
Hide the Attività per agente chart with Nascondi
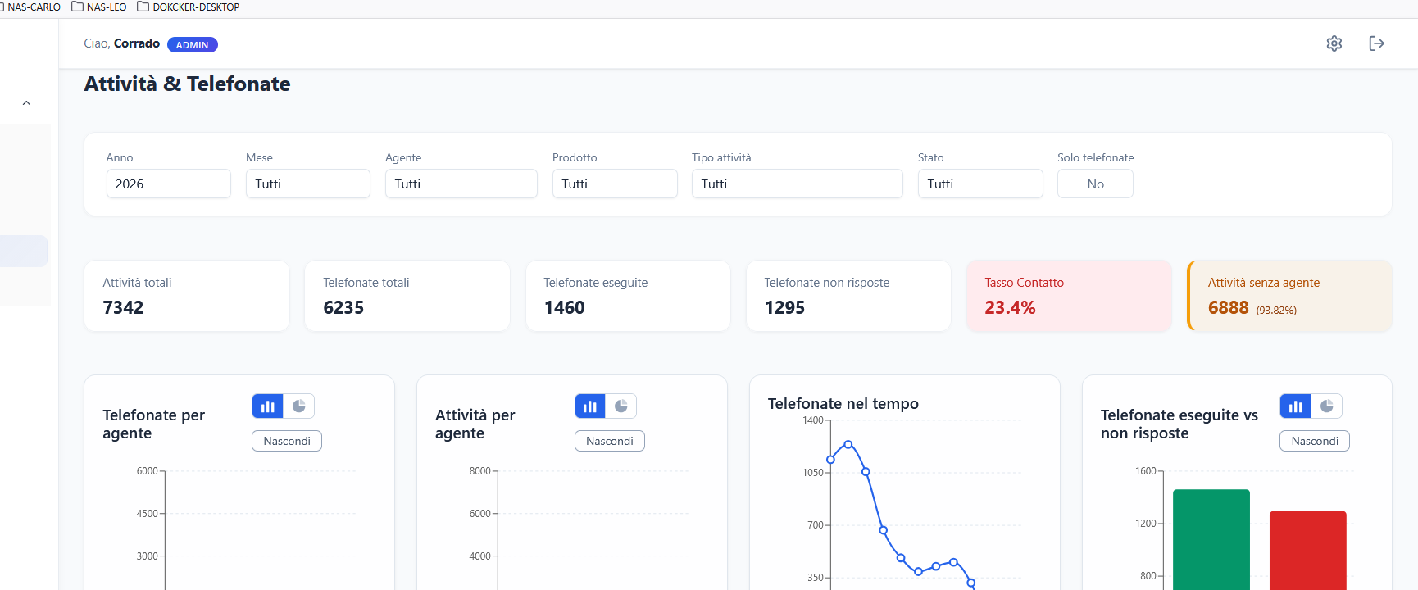[610, 441]
